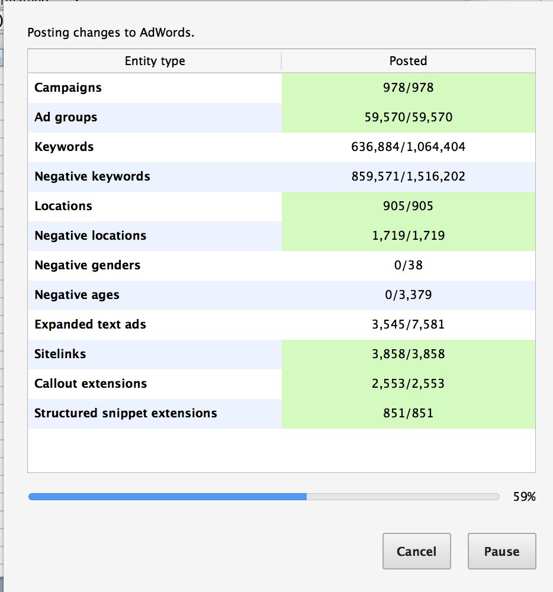The height and width of the screenshot is (592, 553).
Task: Select the Structured snippet extensions row label
Action: [126, 413]
